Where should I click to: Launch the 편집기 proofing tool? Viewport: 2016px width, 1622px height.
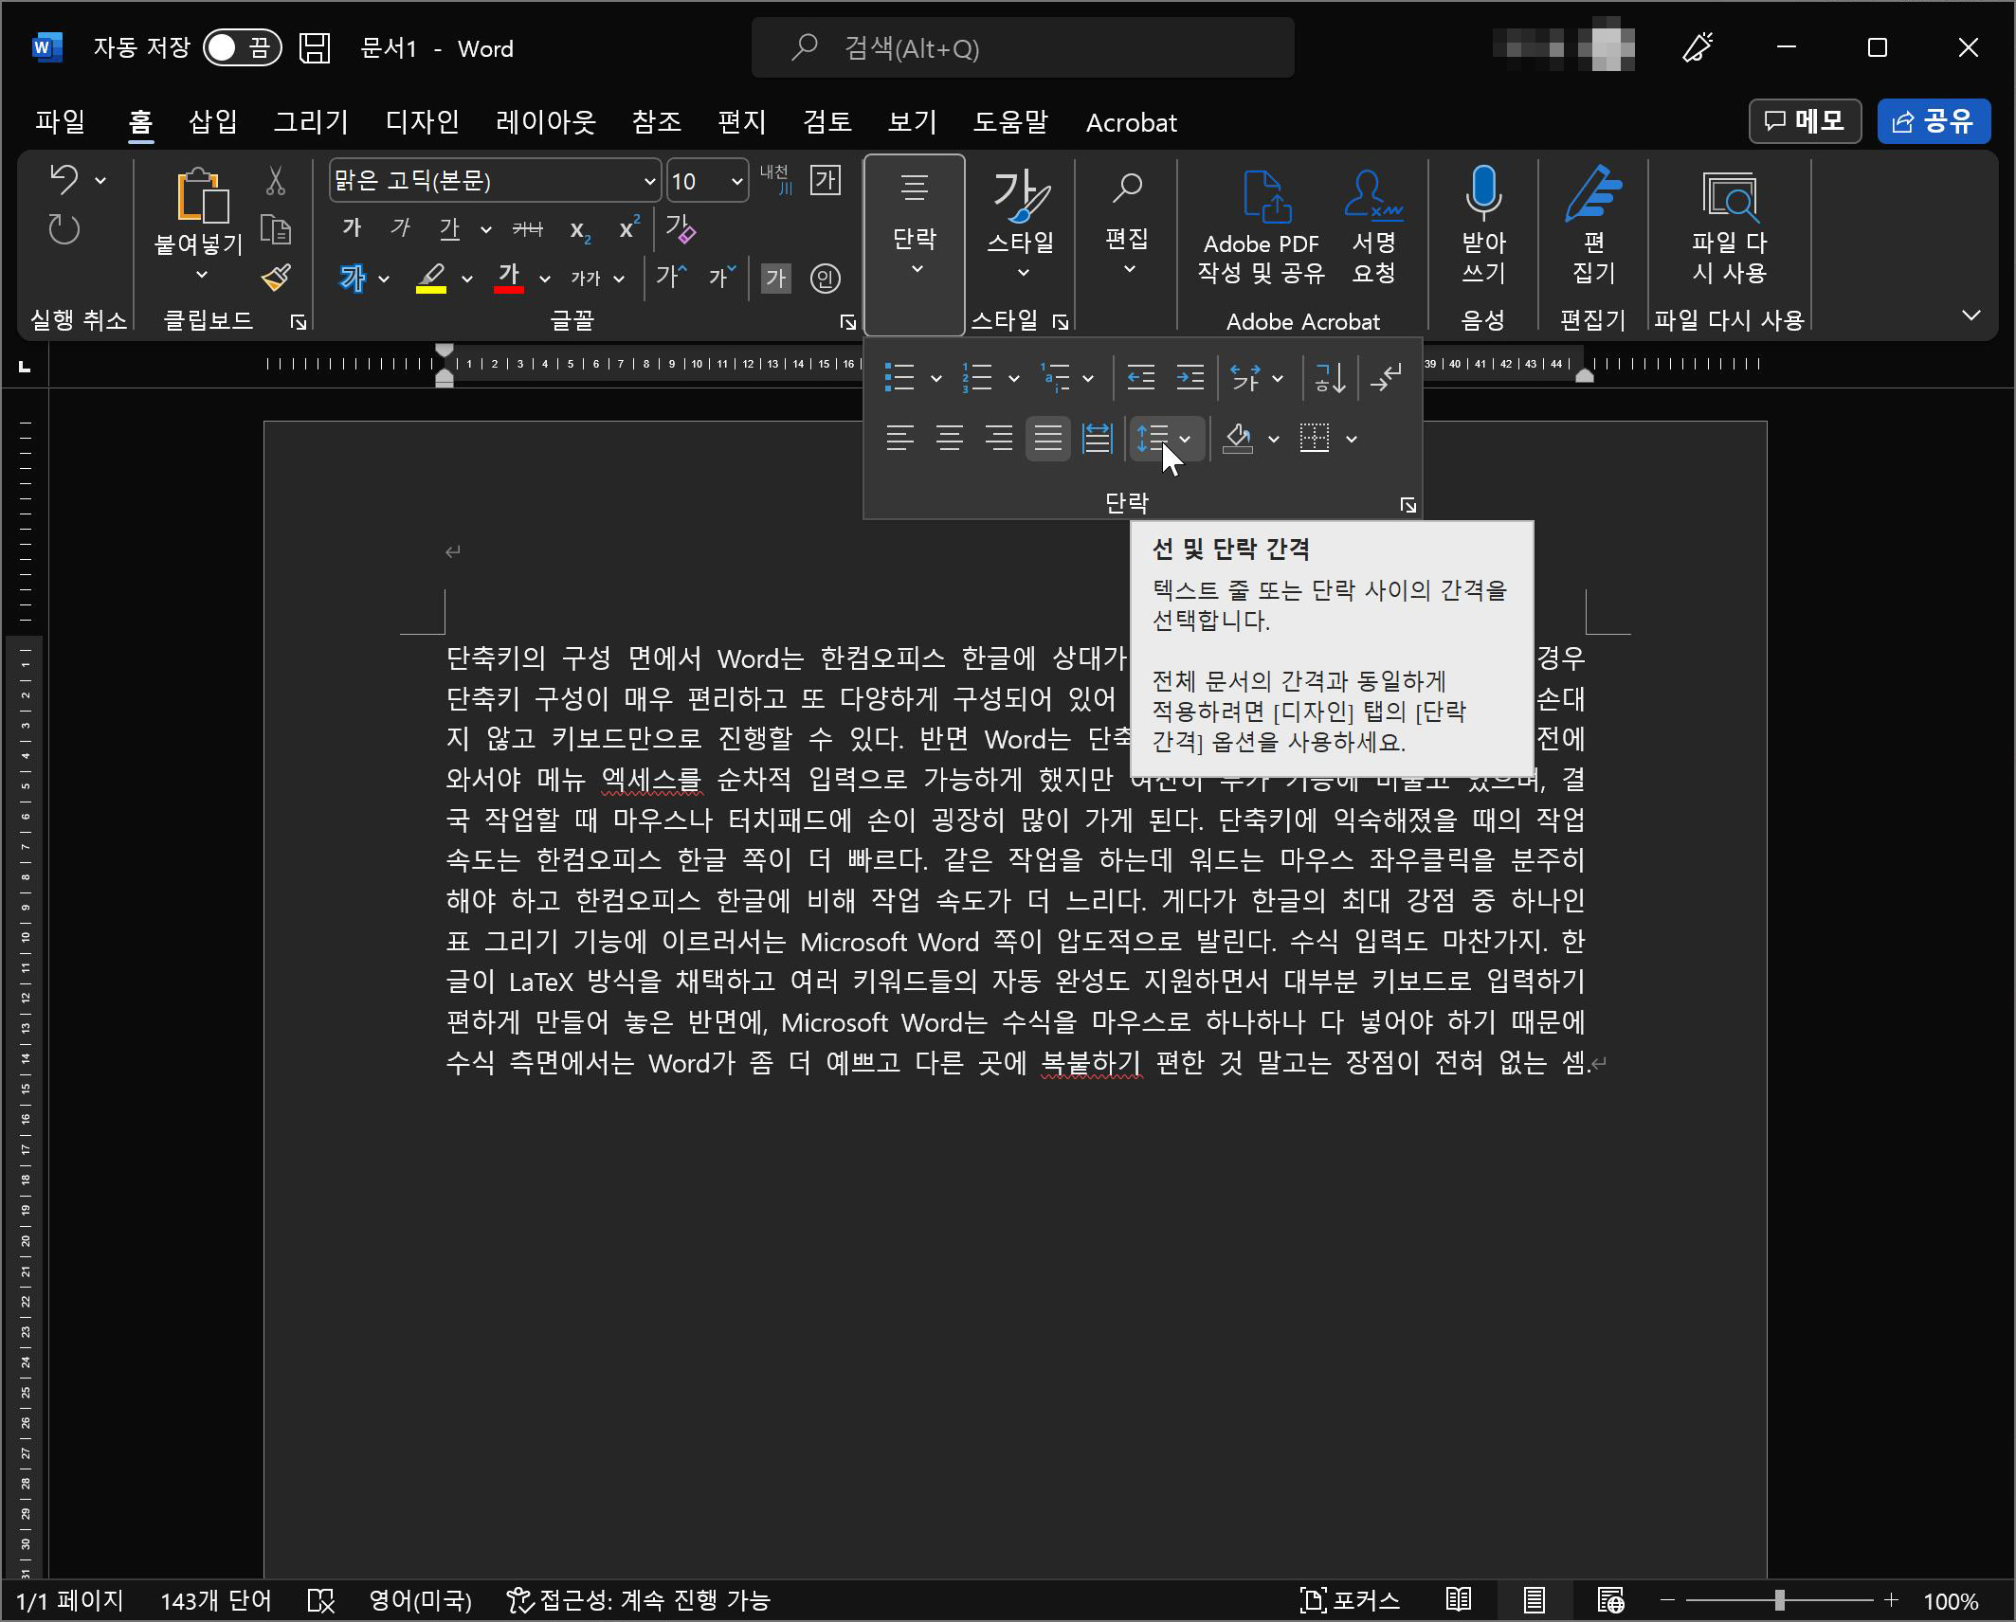pos(1592,227)
